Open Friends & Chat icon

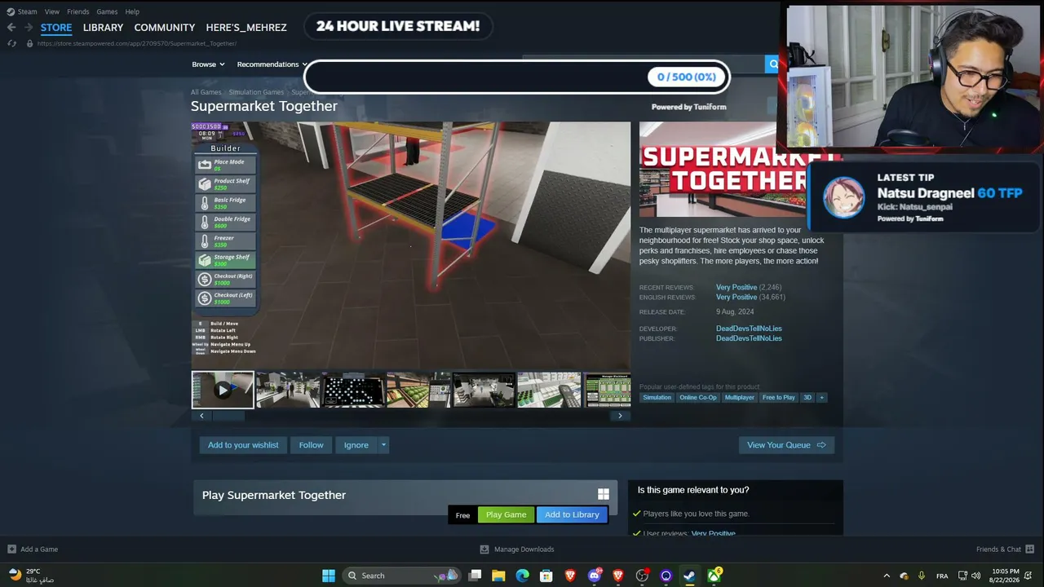click(1029, 549)
